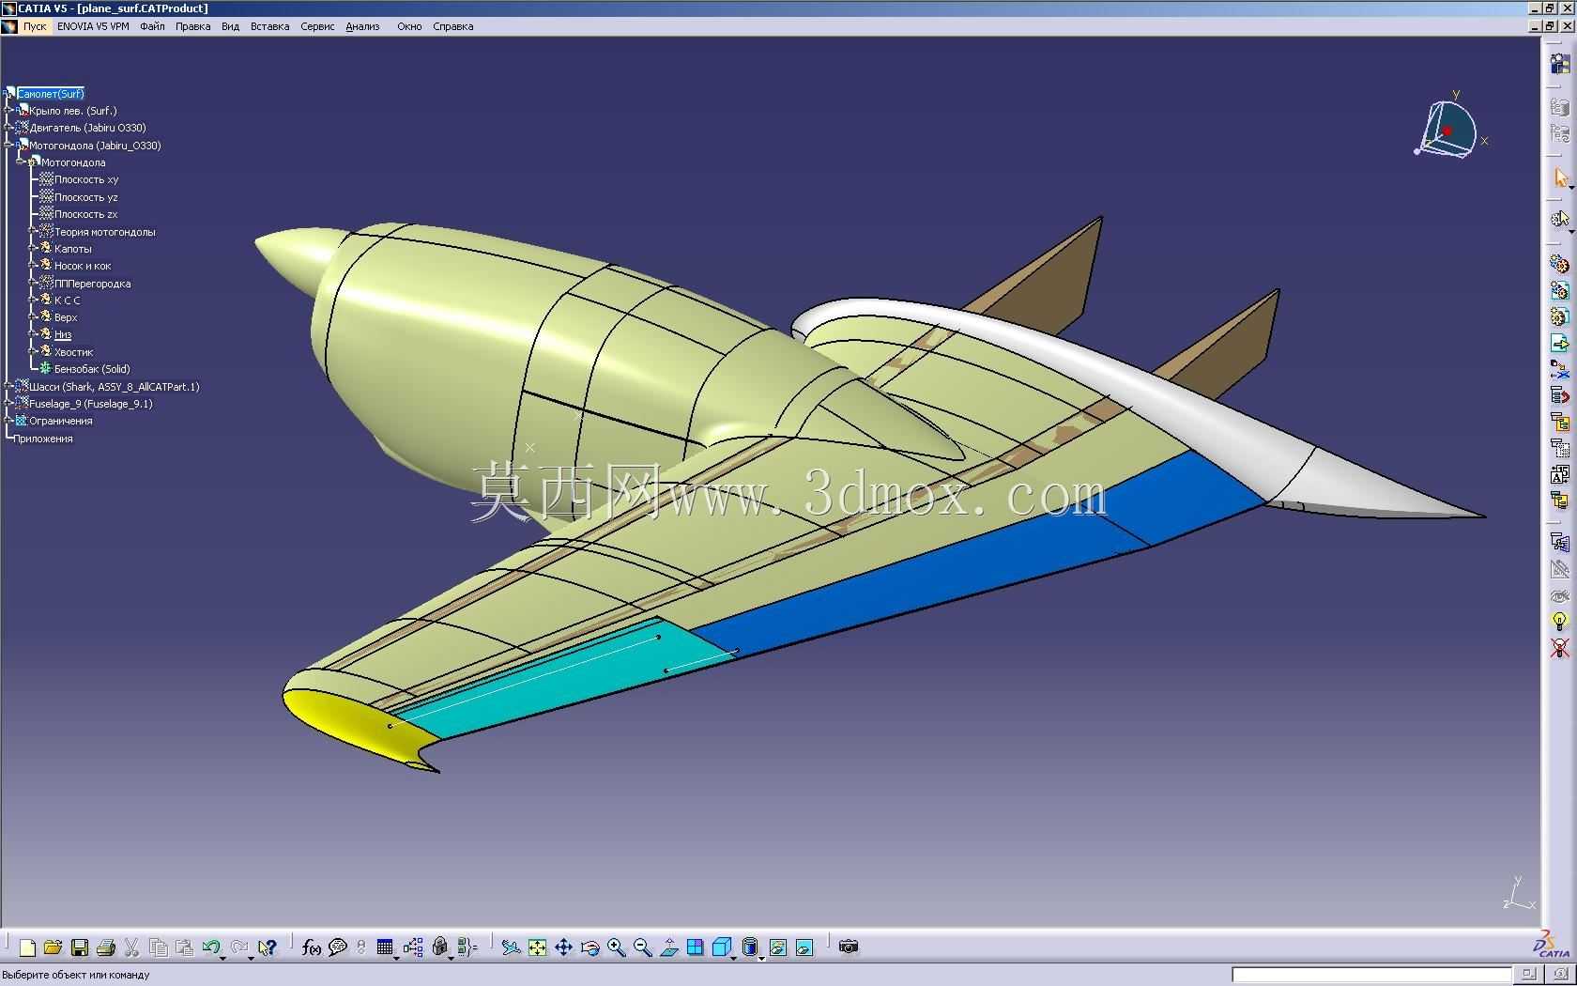Zoom in with the magnifier plus icon

click(x=617, y=947)
